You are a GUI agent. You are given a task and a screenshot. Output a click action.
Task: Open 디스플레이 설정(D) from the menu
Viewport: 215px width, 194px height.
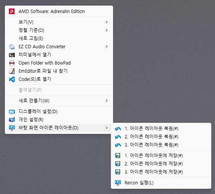click(x=59, y=112)
